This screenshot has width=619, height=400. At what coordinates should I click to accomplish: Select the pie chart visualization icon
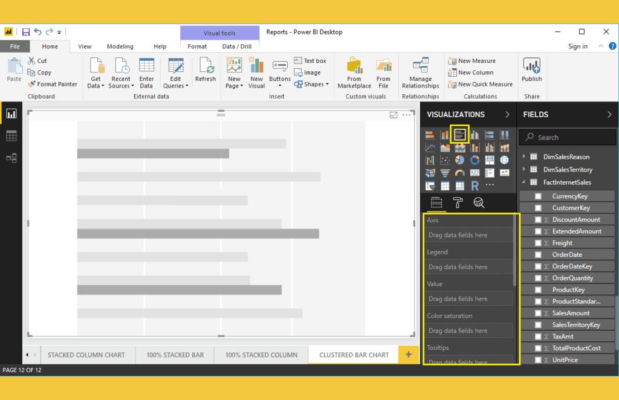tap(460, 160)
